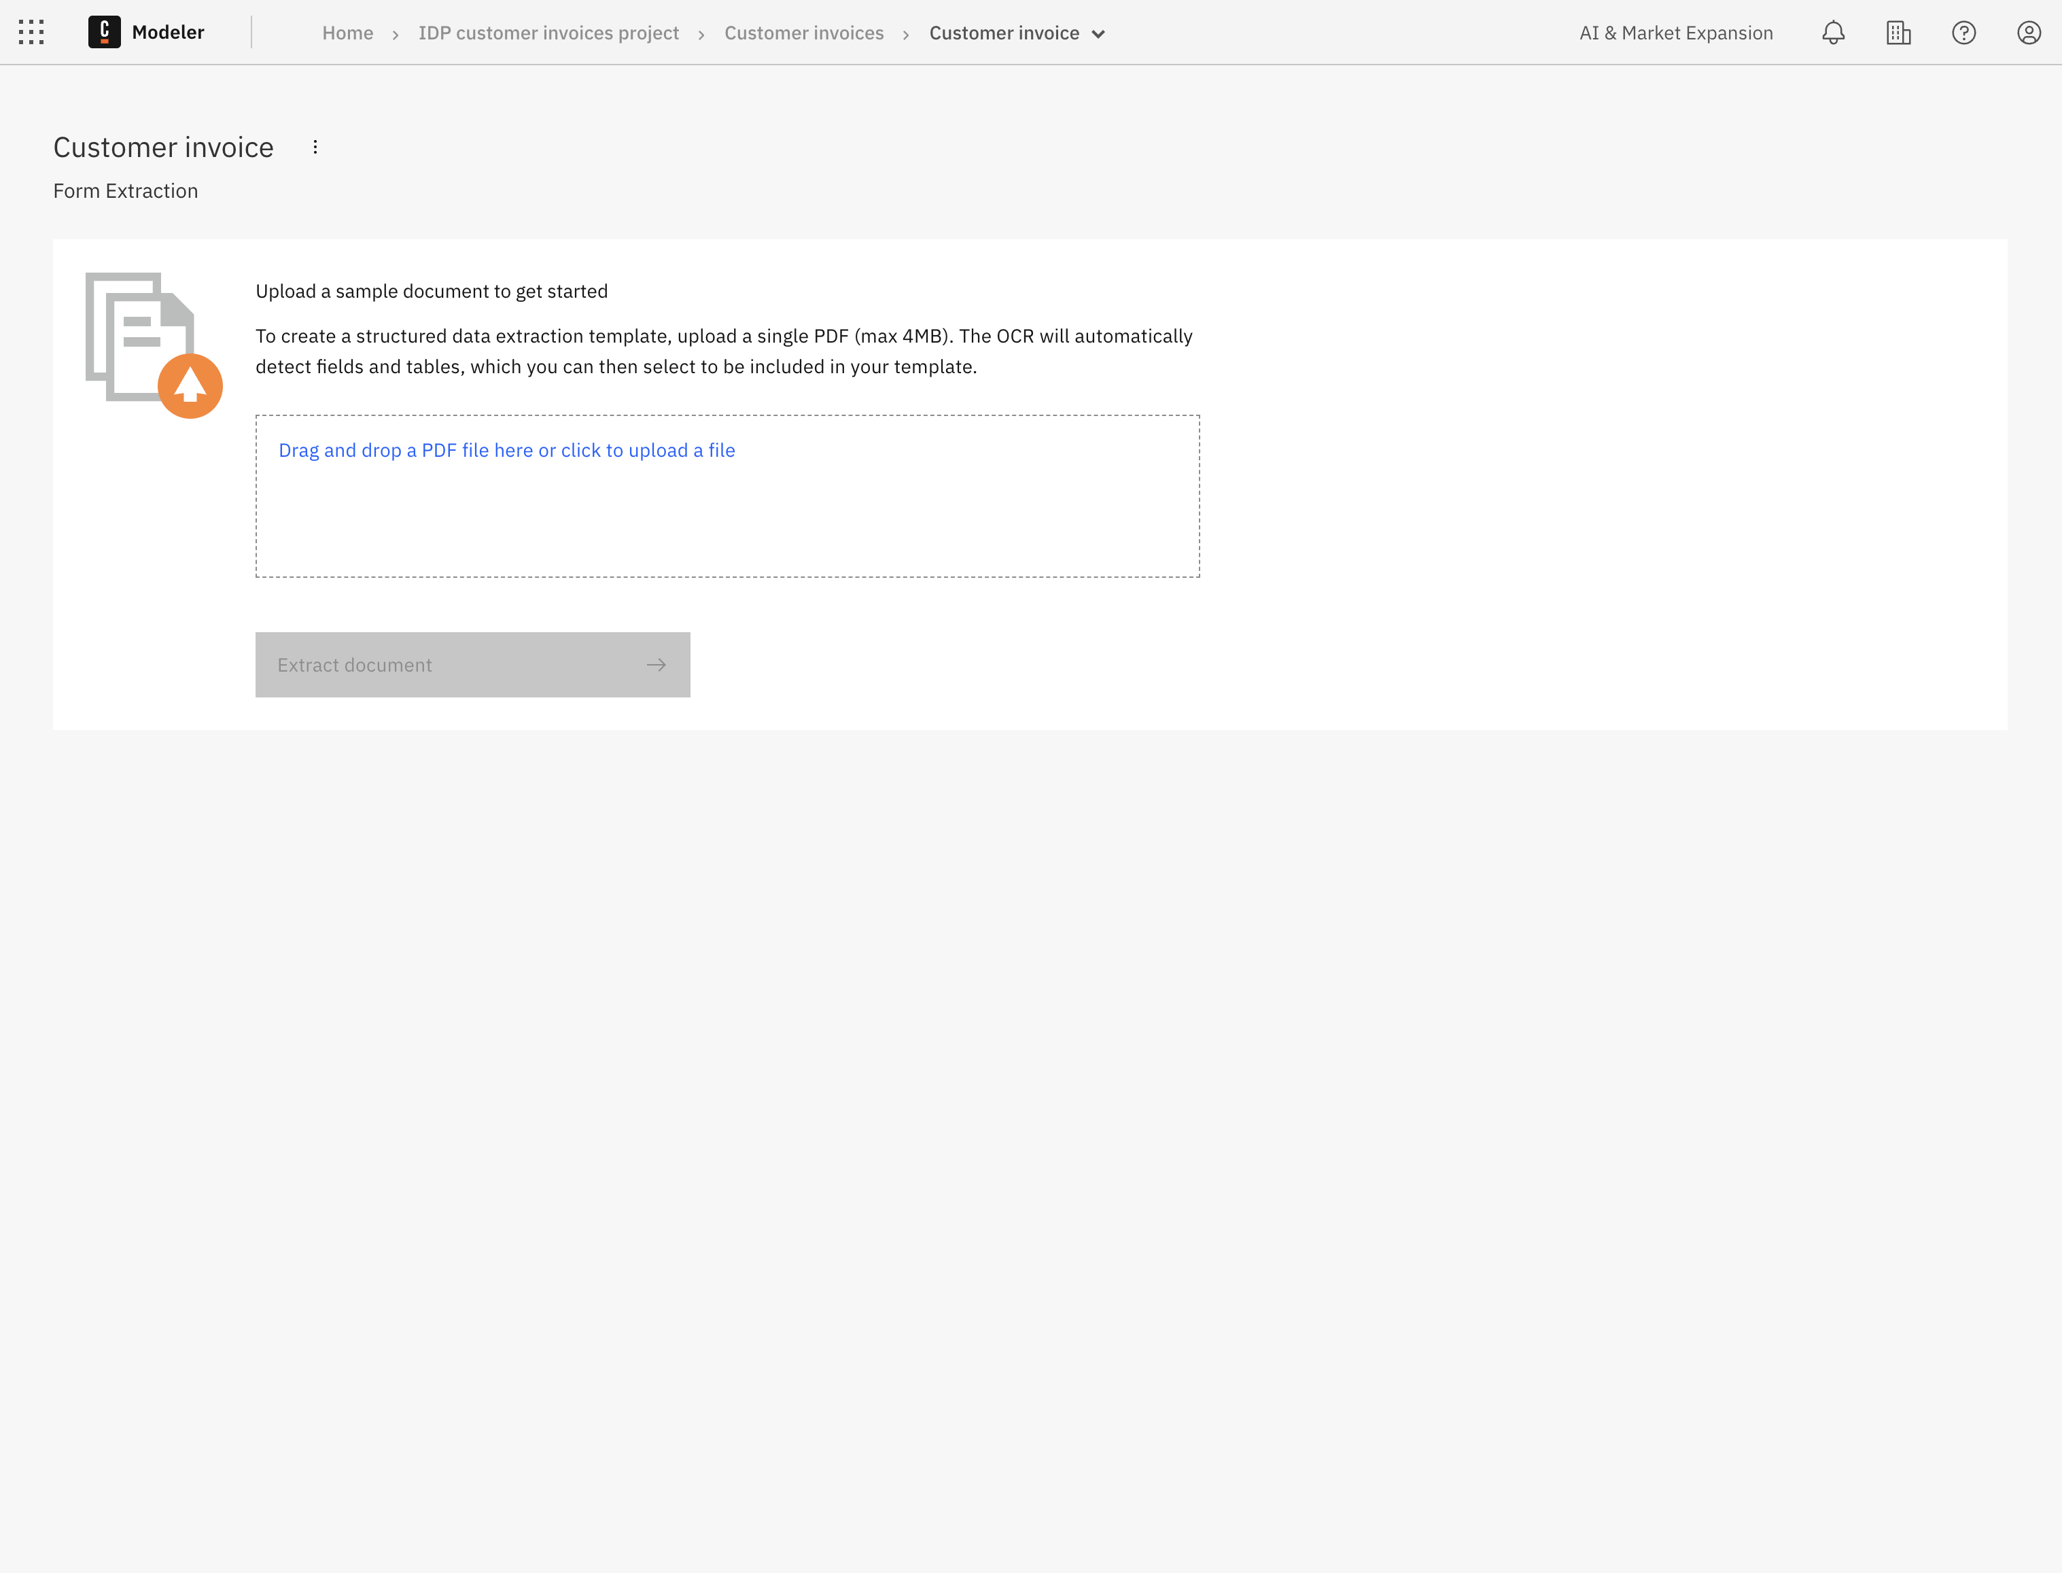Click the arrow on Extract document button
2062x1573 pixels.
tap(656, 665)
